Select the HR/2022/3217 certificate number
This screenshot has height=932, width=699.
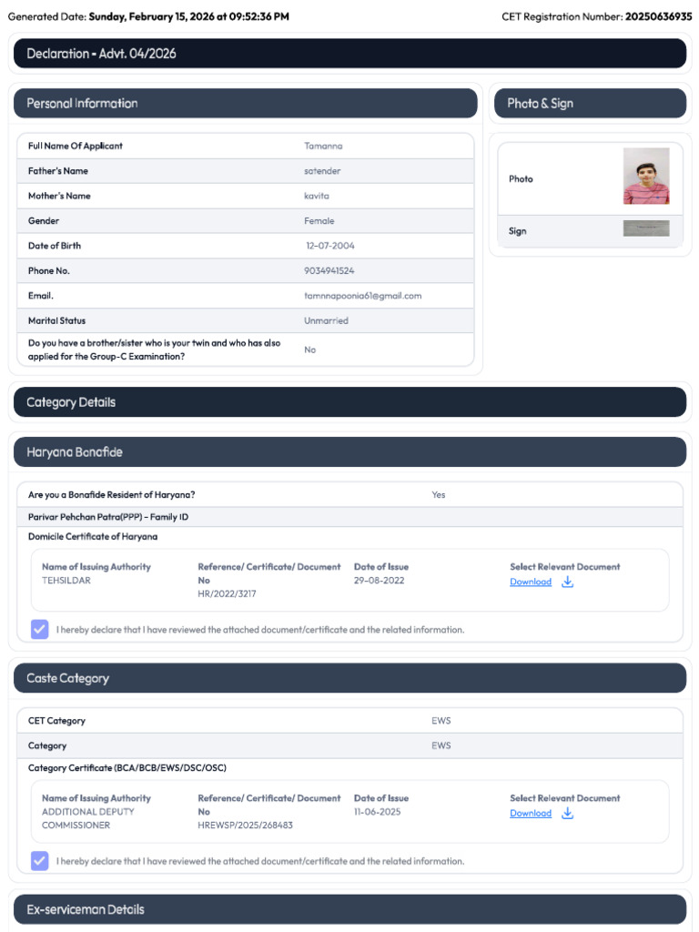pyautogui.click(x=227, y=593)
